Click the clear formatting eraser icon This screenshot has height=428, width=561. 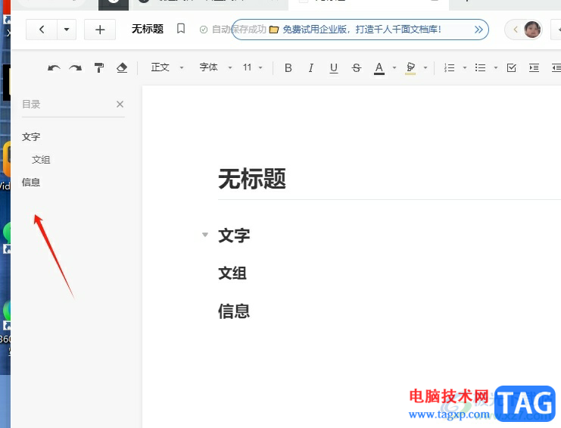click(122, 67)
